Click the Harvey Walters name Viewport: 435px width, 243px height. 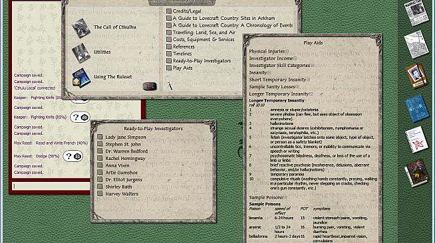tap(122, 194)
